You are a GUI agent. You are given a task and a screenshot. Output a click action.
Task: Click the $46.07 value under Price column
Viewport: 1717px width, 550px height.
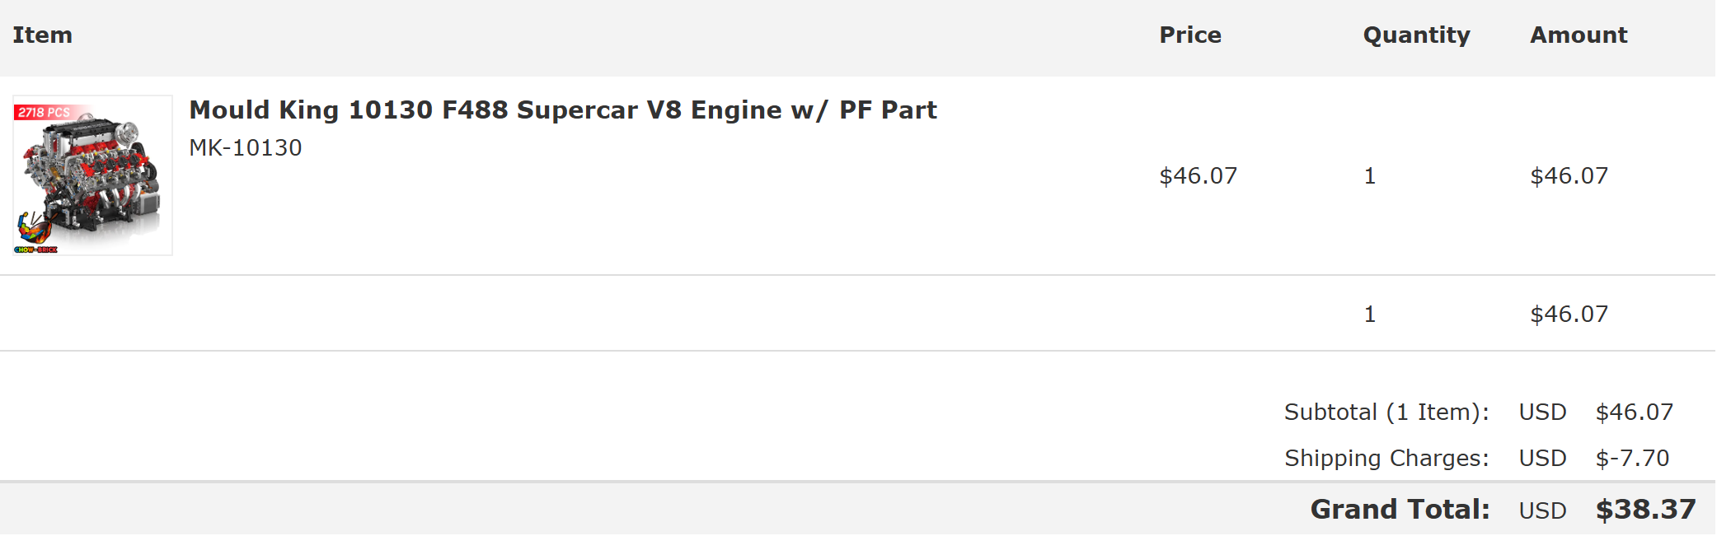tap(1199, 175)
